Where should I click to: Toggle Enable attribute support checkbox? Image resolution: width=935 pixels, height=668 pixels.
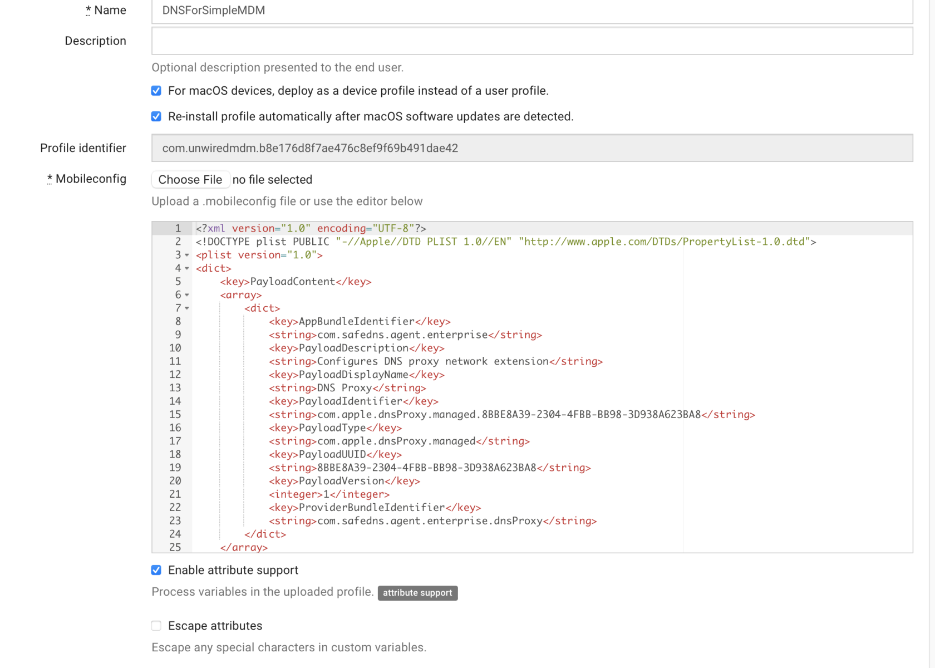(156, 570)
